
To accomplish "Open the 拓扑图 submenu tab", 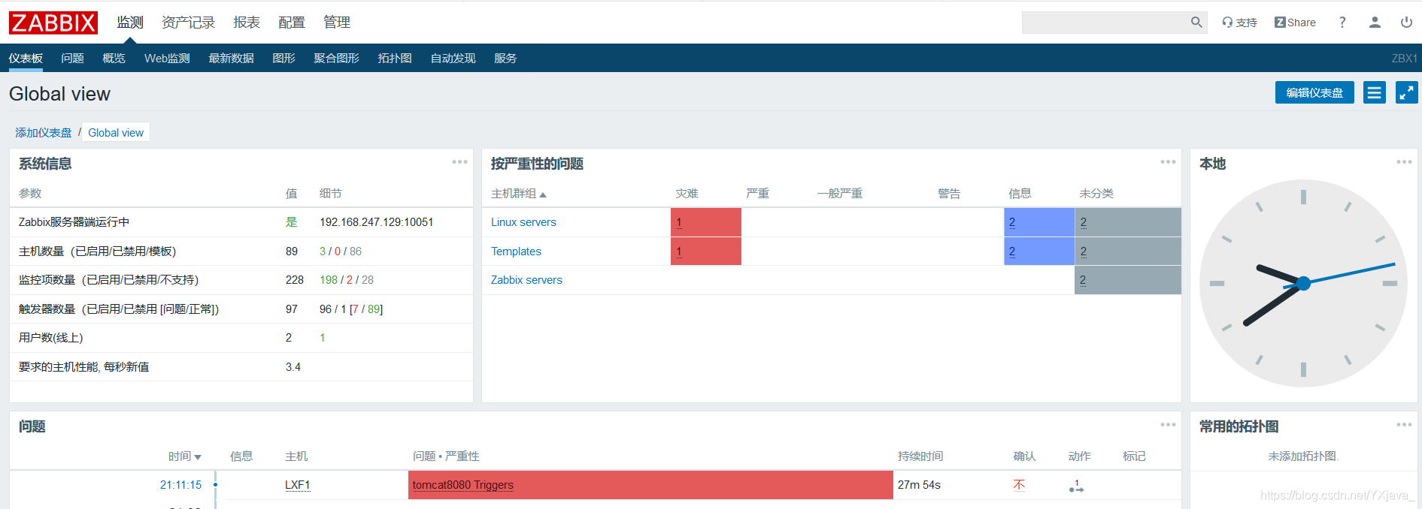I will point(395,58).
